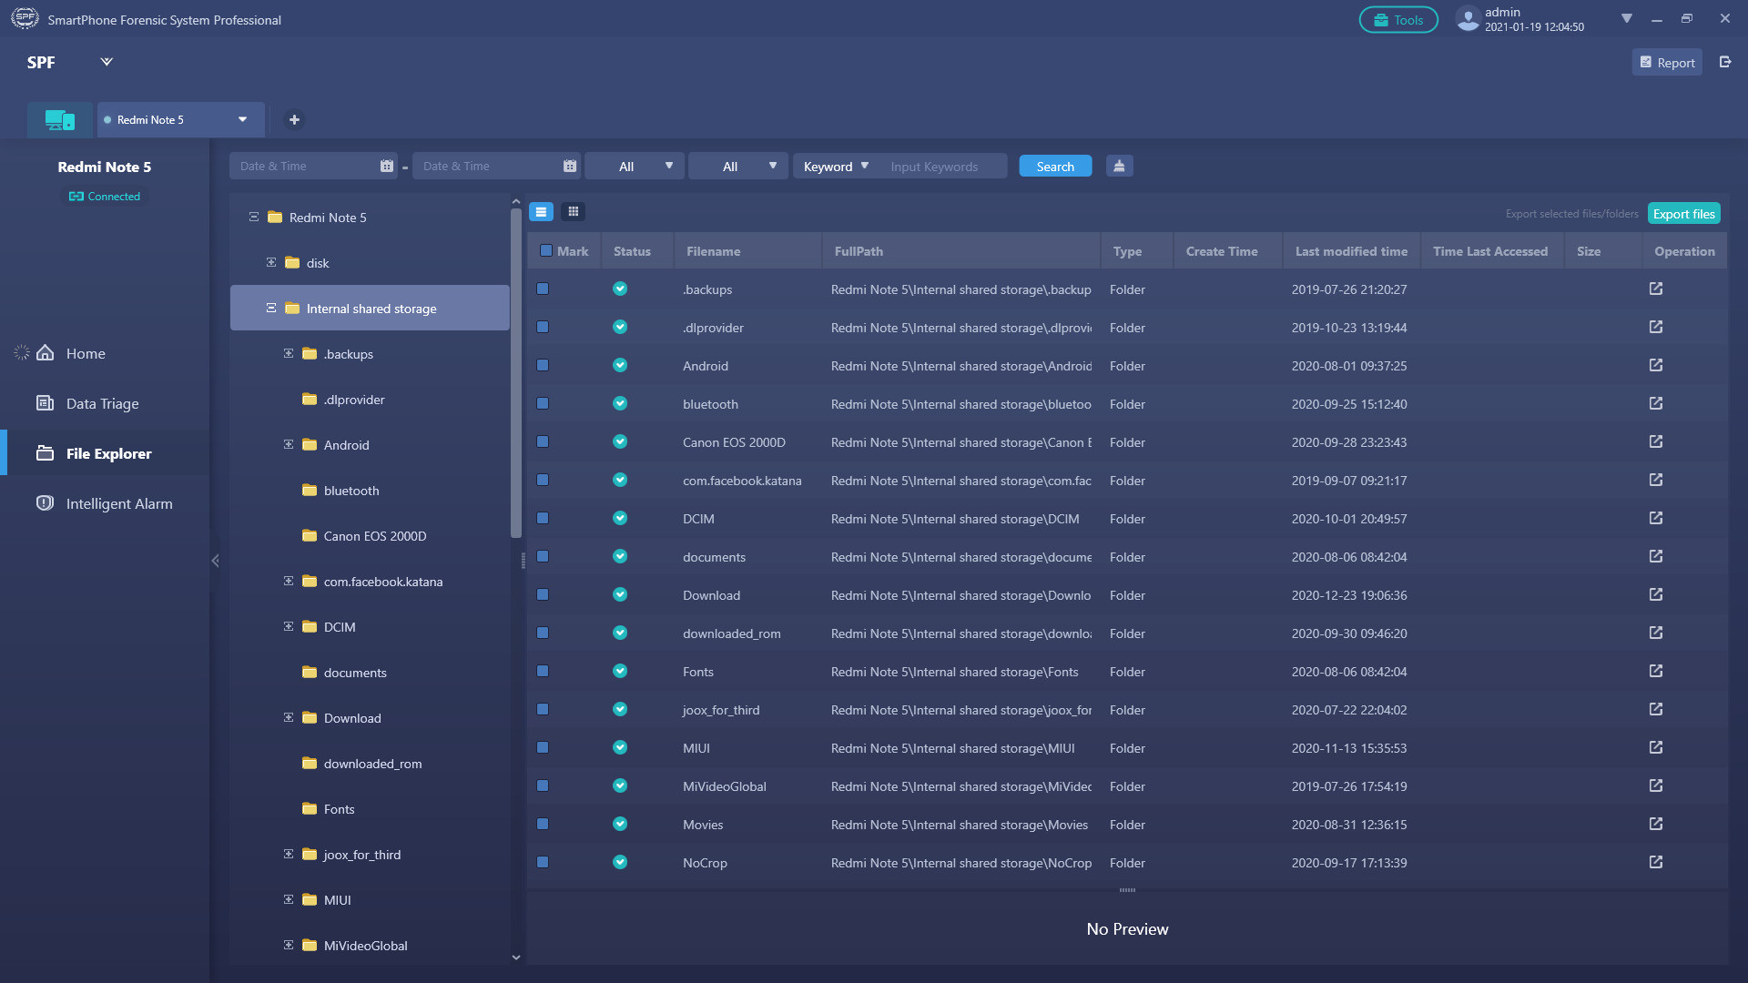This screenshot has width=1748, height=983.
Task: Open the Keyword search type dropdown
Action: point(836,166)
